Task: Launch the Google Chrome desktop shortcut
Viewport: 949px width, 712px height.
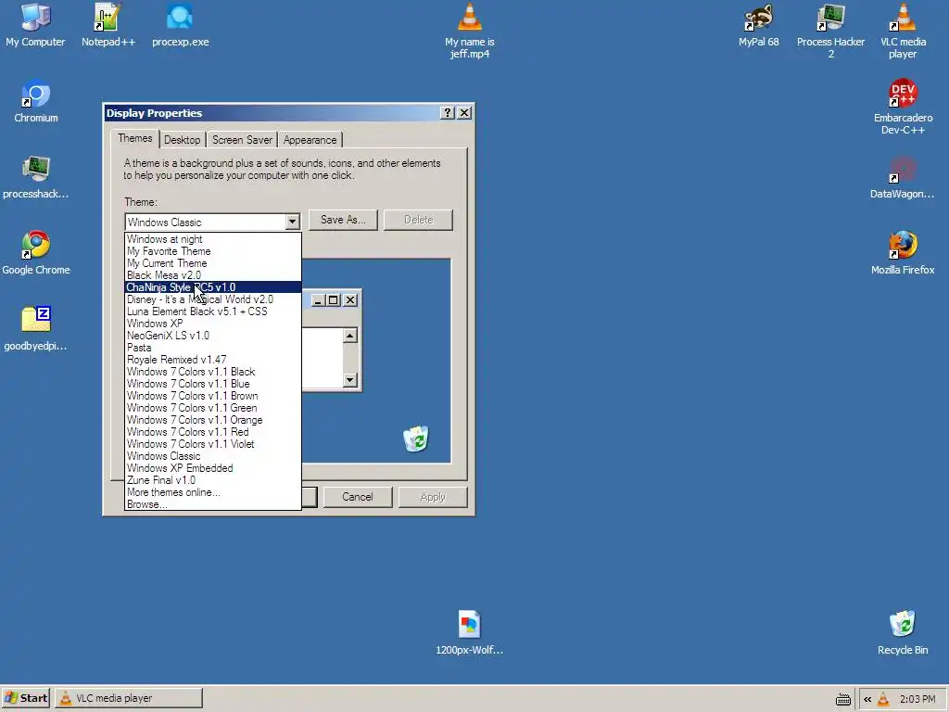Action: [36, 253]
